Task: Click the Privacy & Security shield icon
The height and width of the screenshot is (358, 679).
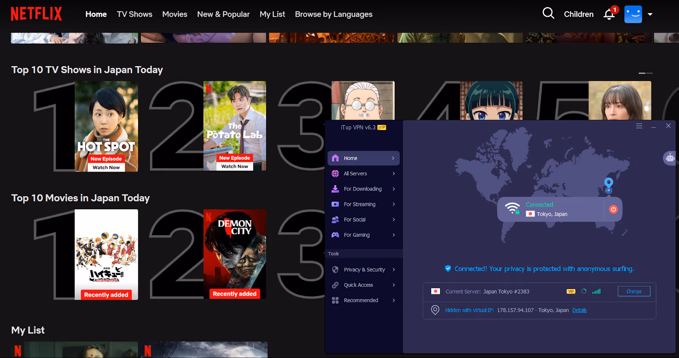Action: coord(335,269)
